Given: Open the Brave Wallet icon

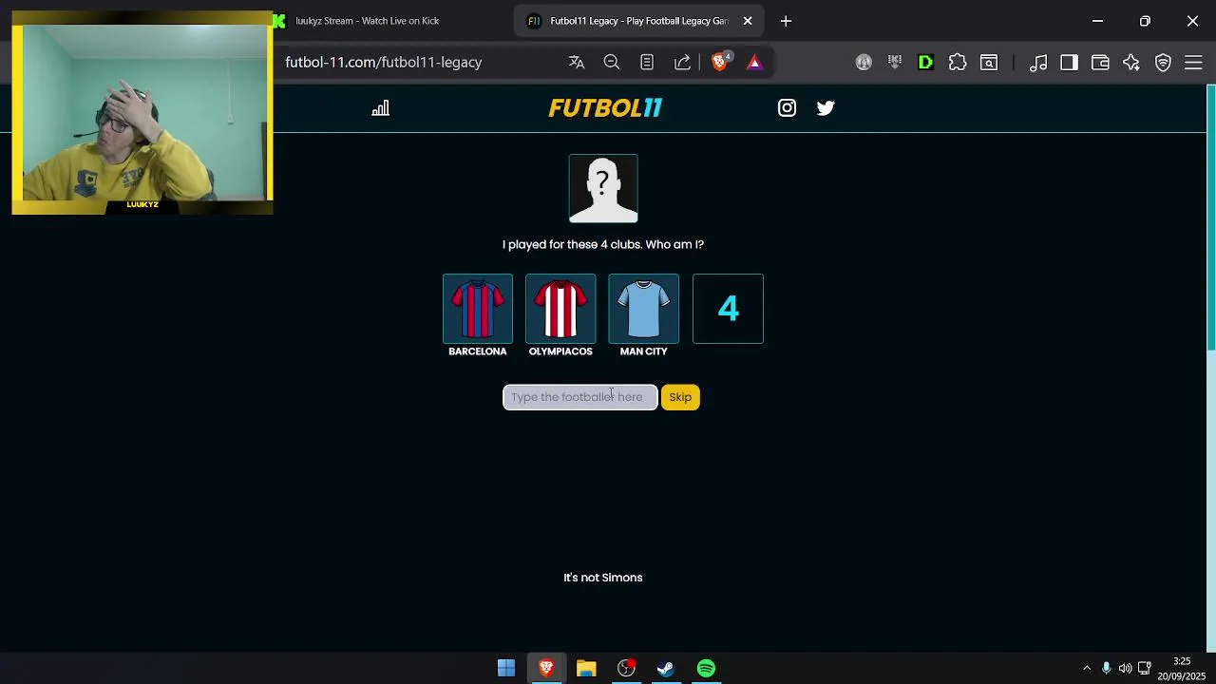Looking at the screenshot, I should click(x=1100, y=63).
